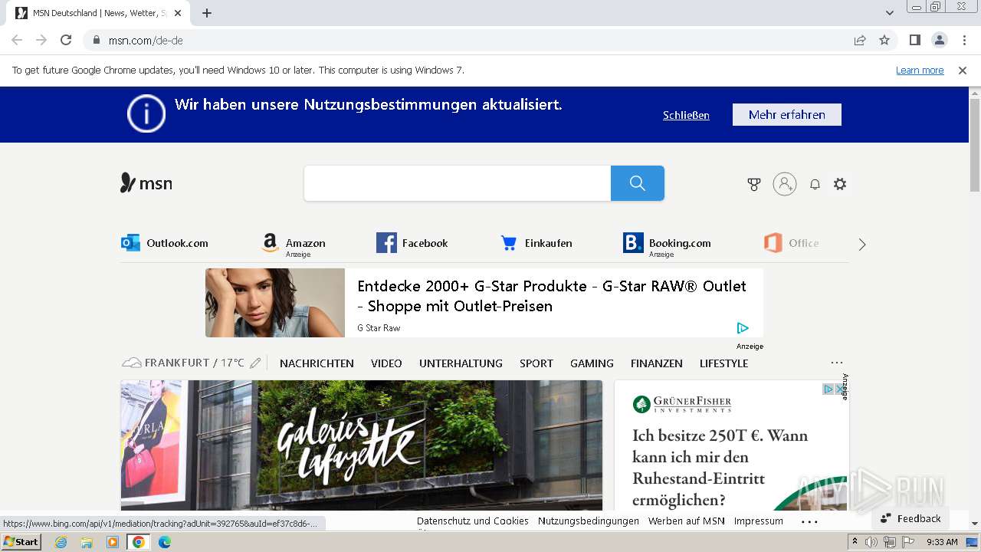Image resolution: width=981 pixels, height=552 pixels.
Task: Click the G-Star ad woman image
Action: coord(275,303)
